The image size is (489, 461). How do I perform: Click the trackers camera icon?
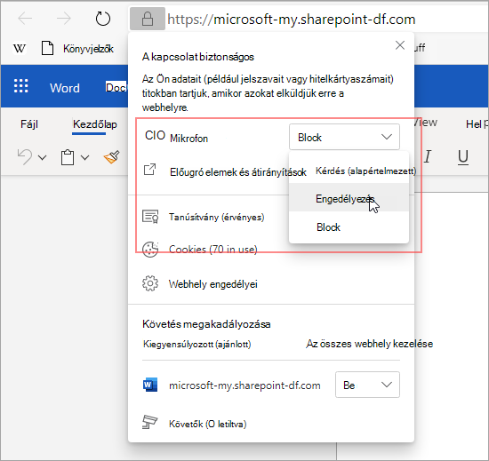[x=150, y=423]
